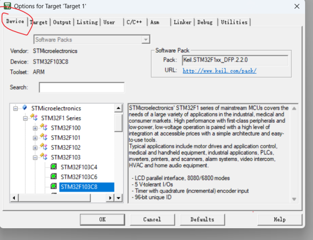313x240 pixels.
Task: Click the STM32F1 Series family icon
Action: click(34, 117)
